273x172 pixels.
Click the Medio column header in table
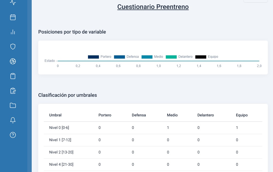172,115
